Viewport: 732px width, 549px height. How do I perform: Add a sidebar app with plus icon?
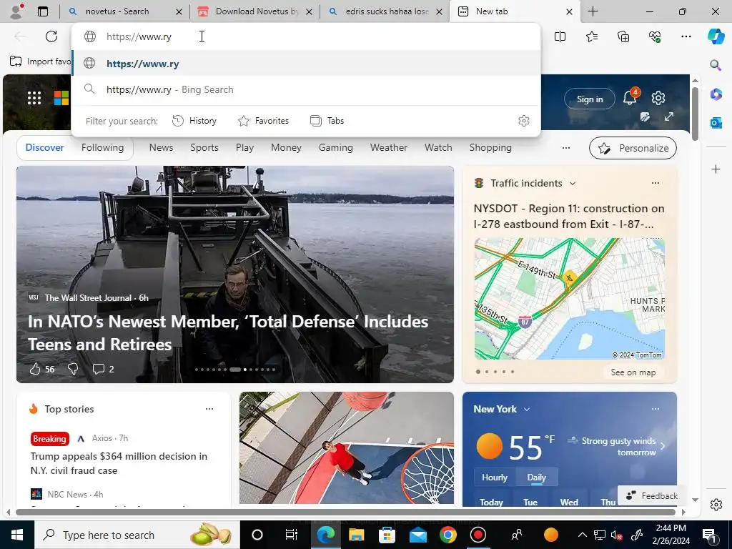click(x=716, y=169)
